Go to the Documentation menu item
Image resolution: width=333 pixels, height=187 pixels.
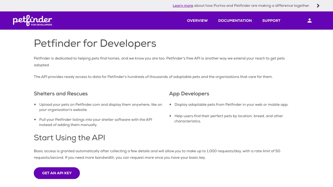tap(235, 21)
